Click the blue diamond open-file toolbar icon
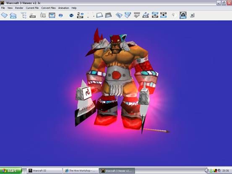The height and width of the screenshot is (174, 232). 4,15
